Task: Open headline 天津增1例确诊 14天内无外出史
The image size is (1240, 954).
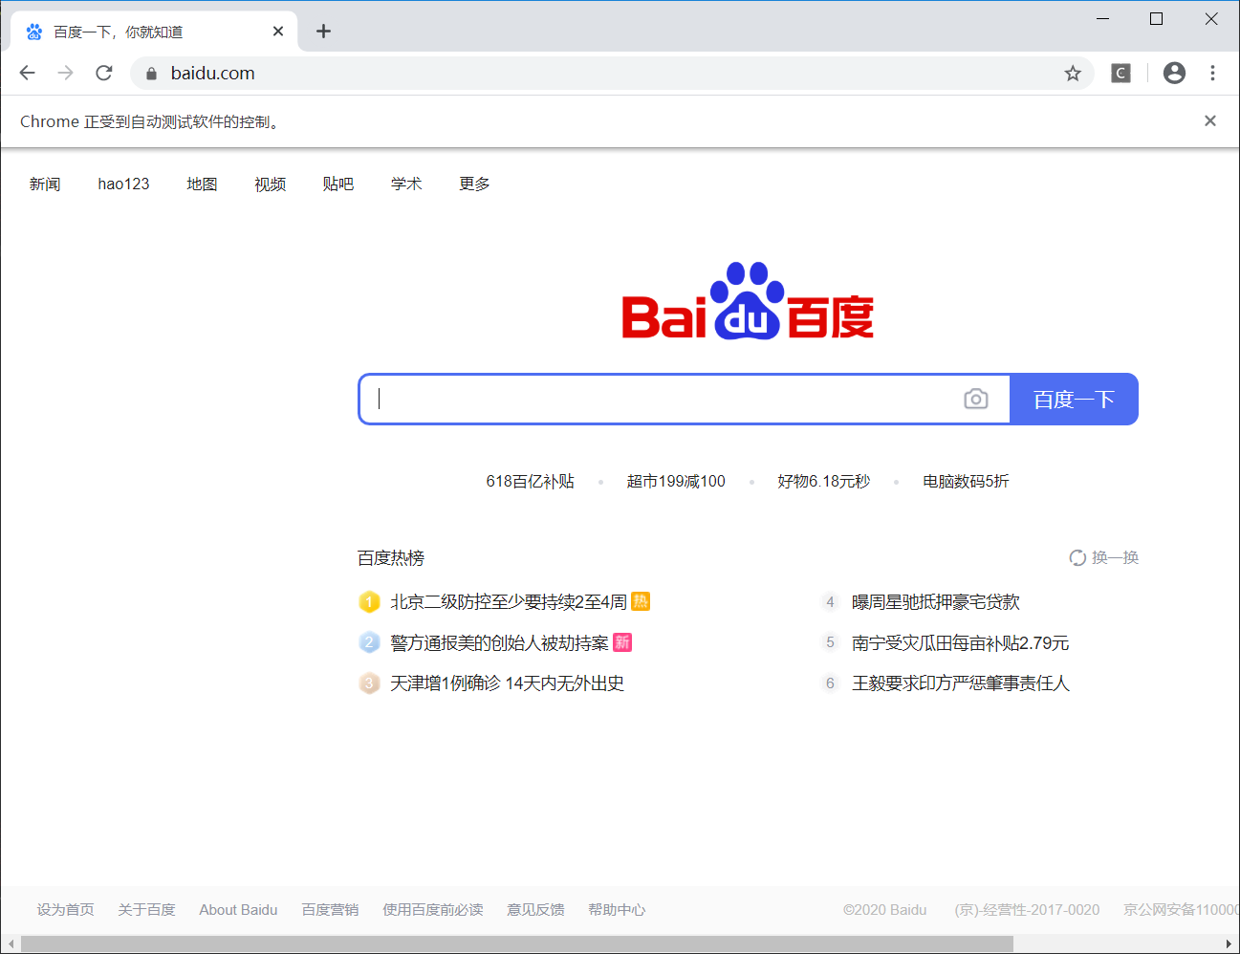Action: tap(508, 683)
